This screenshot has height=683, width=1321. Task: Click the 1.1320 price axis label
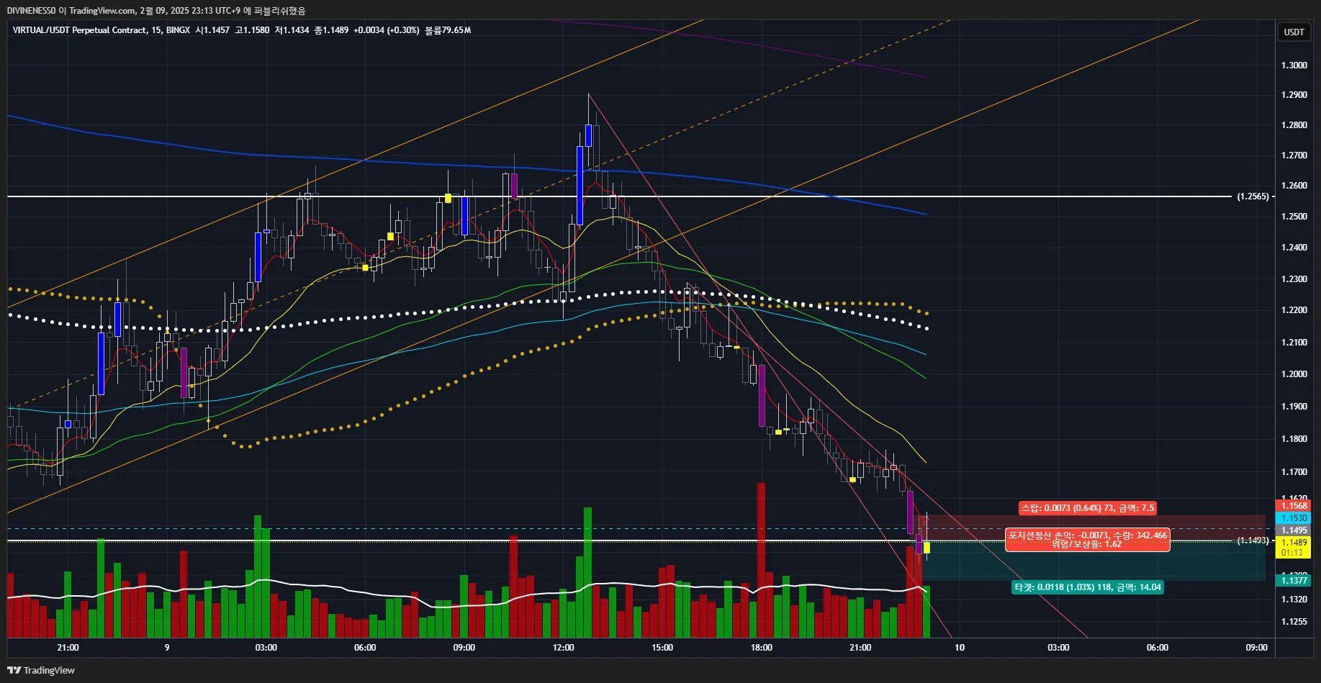click(x=1294, y=600)
